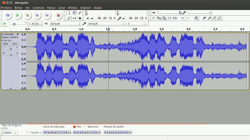
Task: Select the Selection (I-beam) tool
Action: (x=69, y=13)
